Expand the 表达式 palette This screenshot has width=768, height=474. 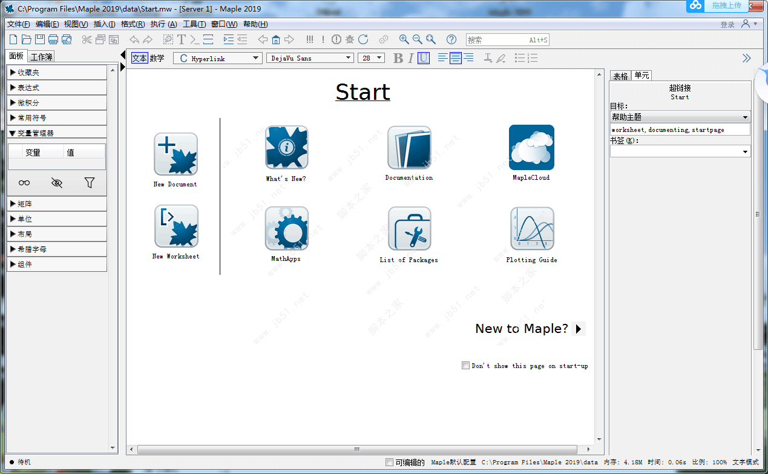(57, 88)
